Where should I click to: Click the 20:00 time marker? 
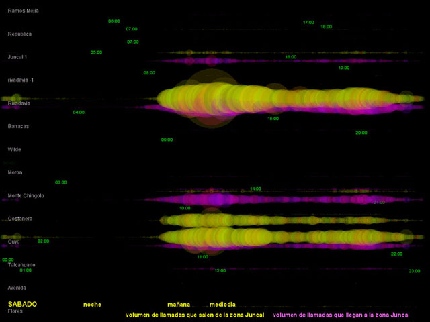[361, 133]
